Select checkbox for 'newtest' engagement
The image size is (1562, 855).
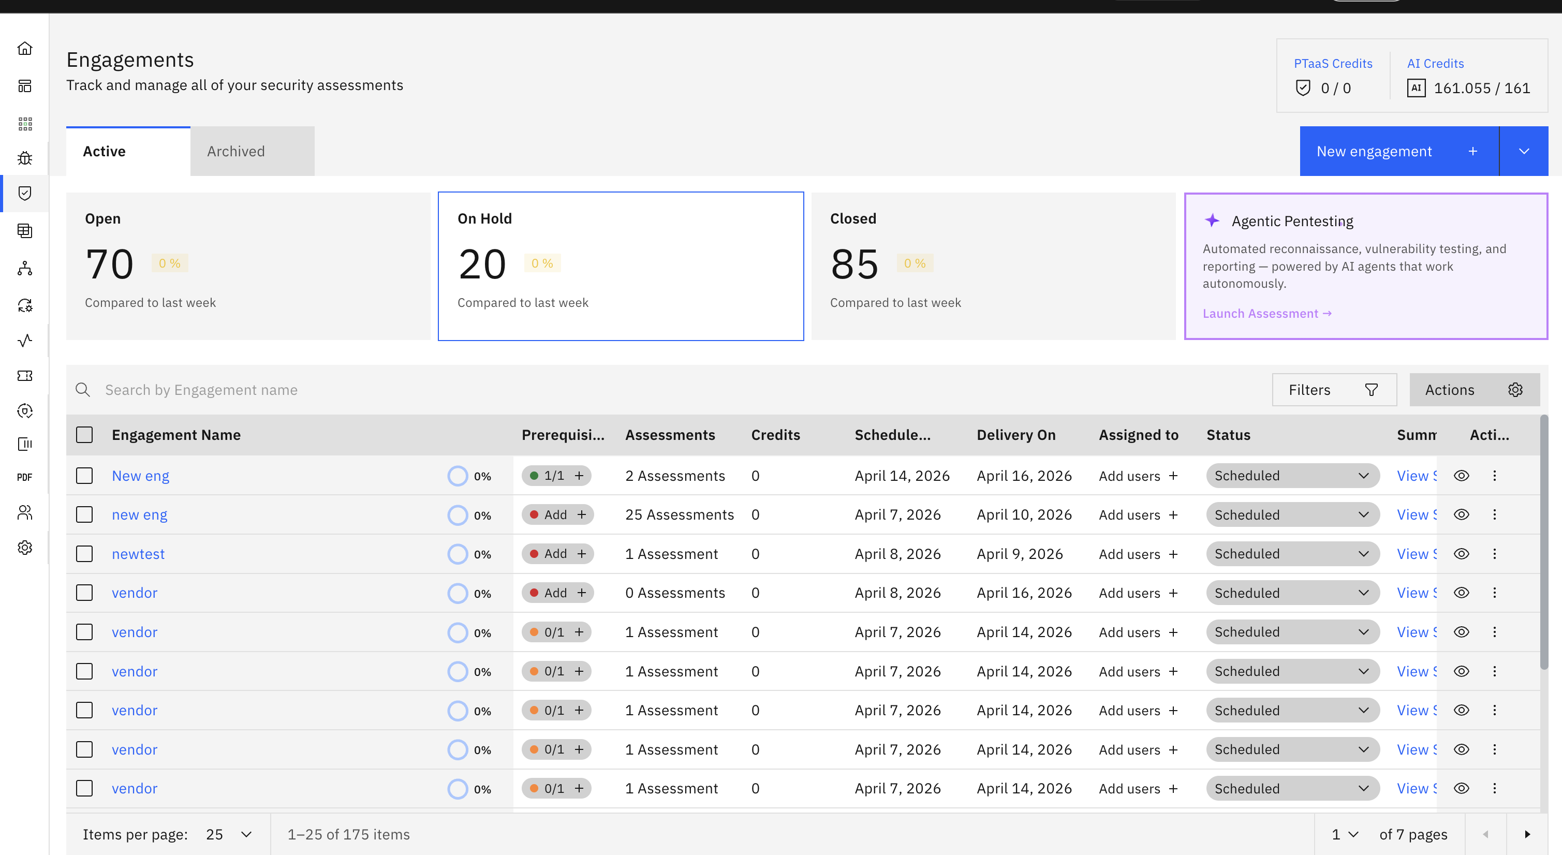(84, 554)
